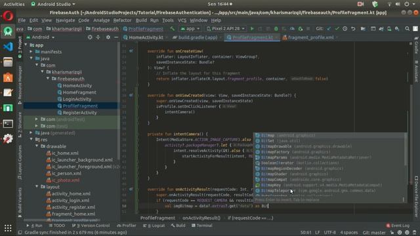Open Project panel settings gear
Image resolution: width=420 pixels, height=236 pixels.
point(108,37)
